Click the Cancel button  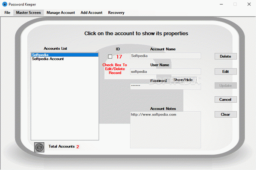click(x=225, y=100)
